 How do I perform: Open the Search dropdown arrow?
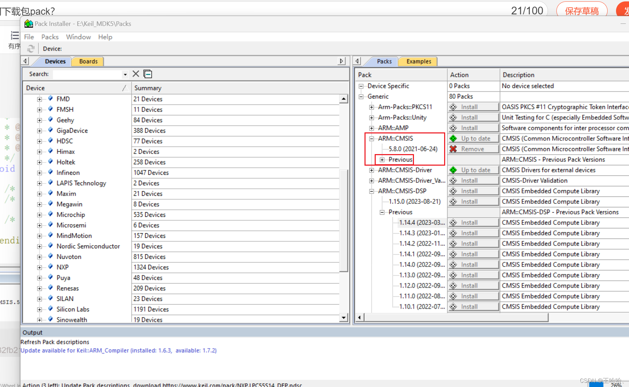click(125, 74)
